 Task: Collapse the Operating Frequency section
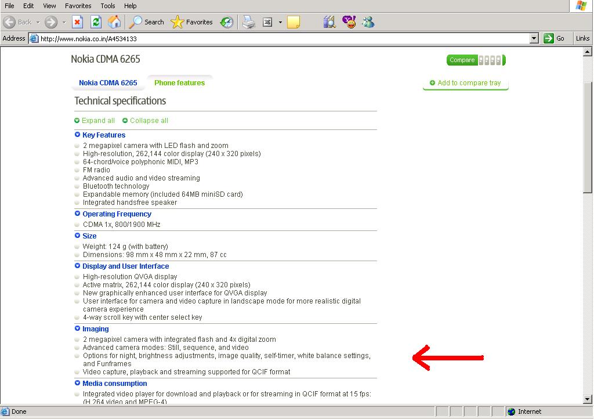pos(77,214)
